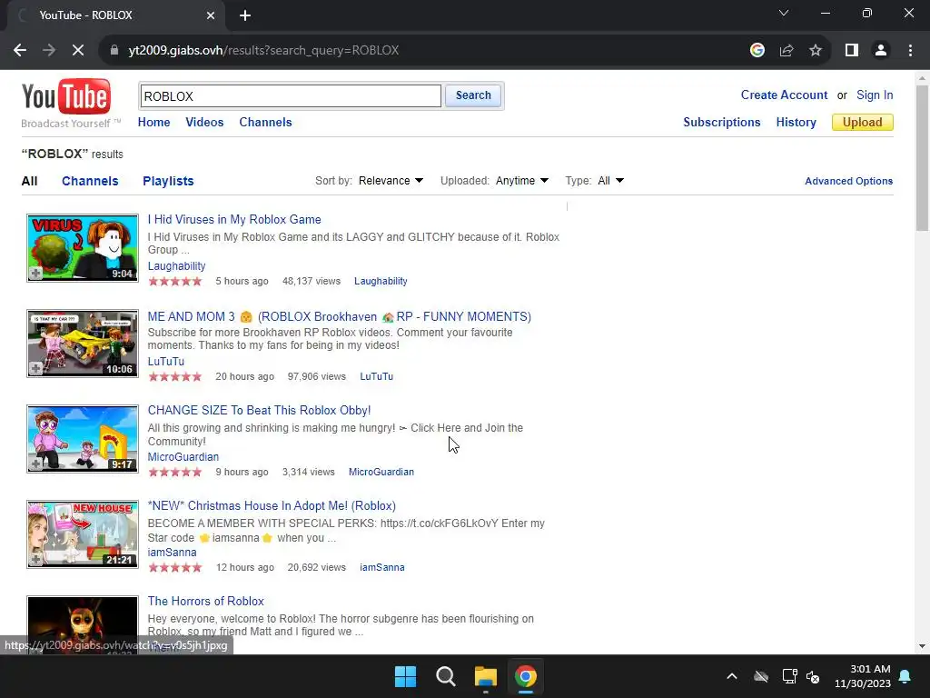Open iamSanna channel link beside 20,692 views
930x698 pixels.
382,567
